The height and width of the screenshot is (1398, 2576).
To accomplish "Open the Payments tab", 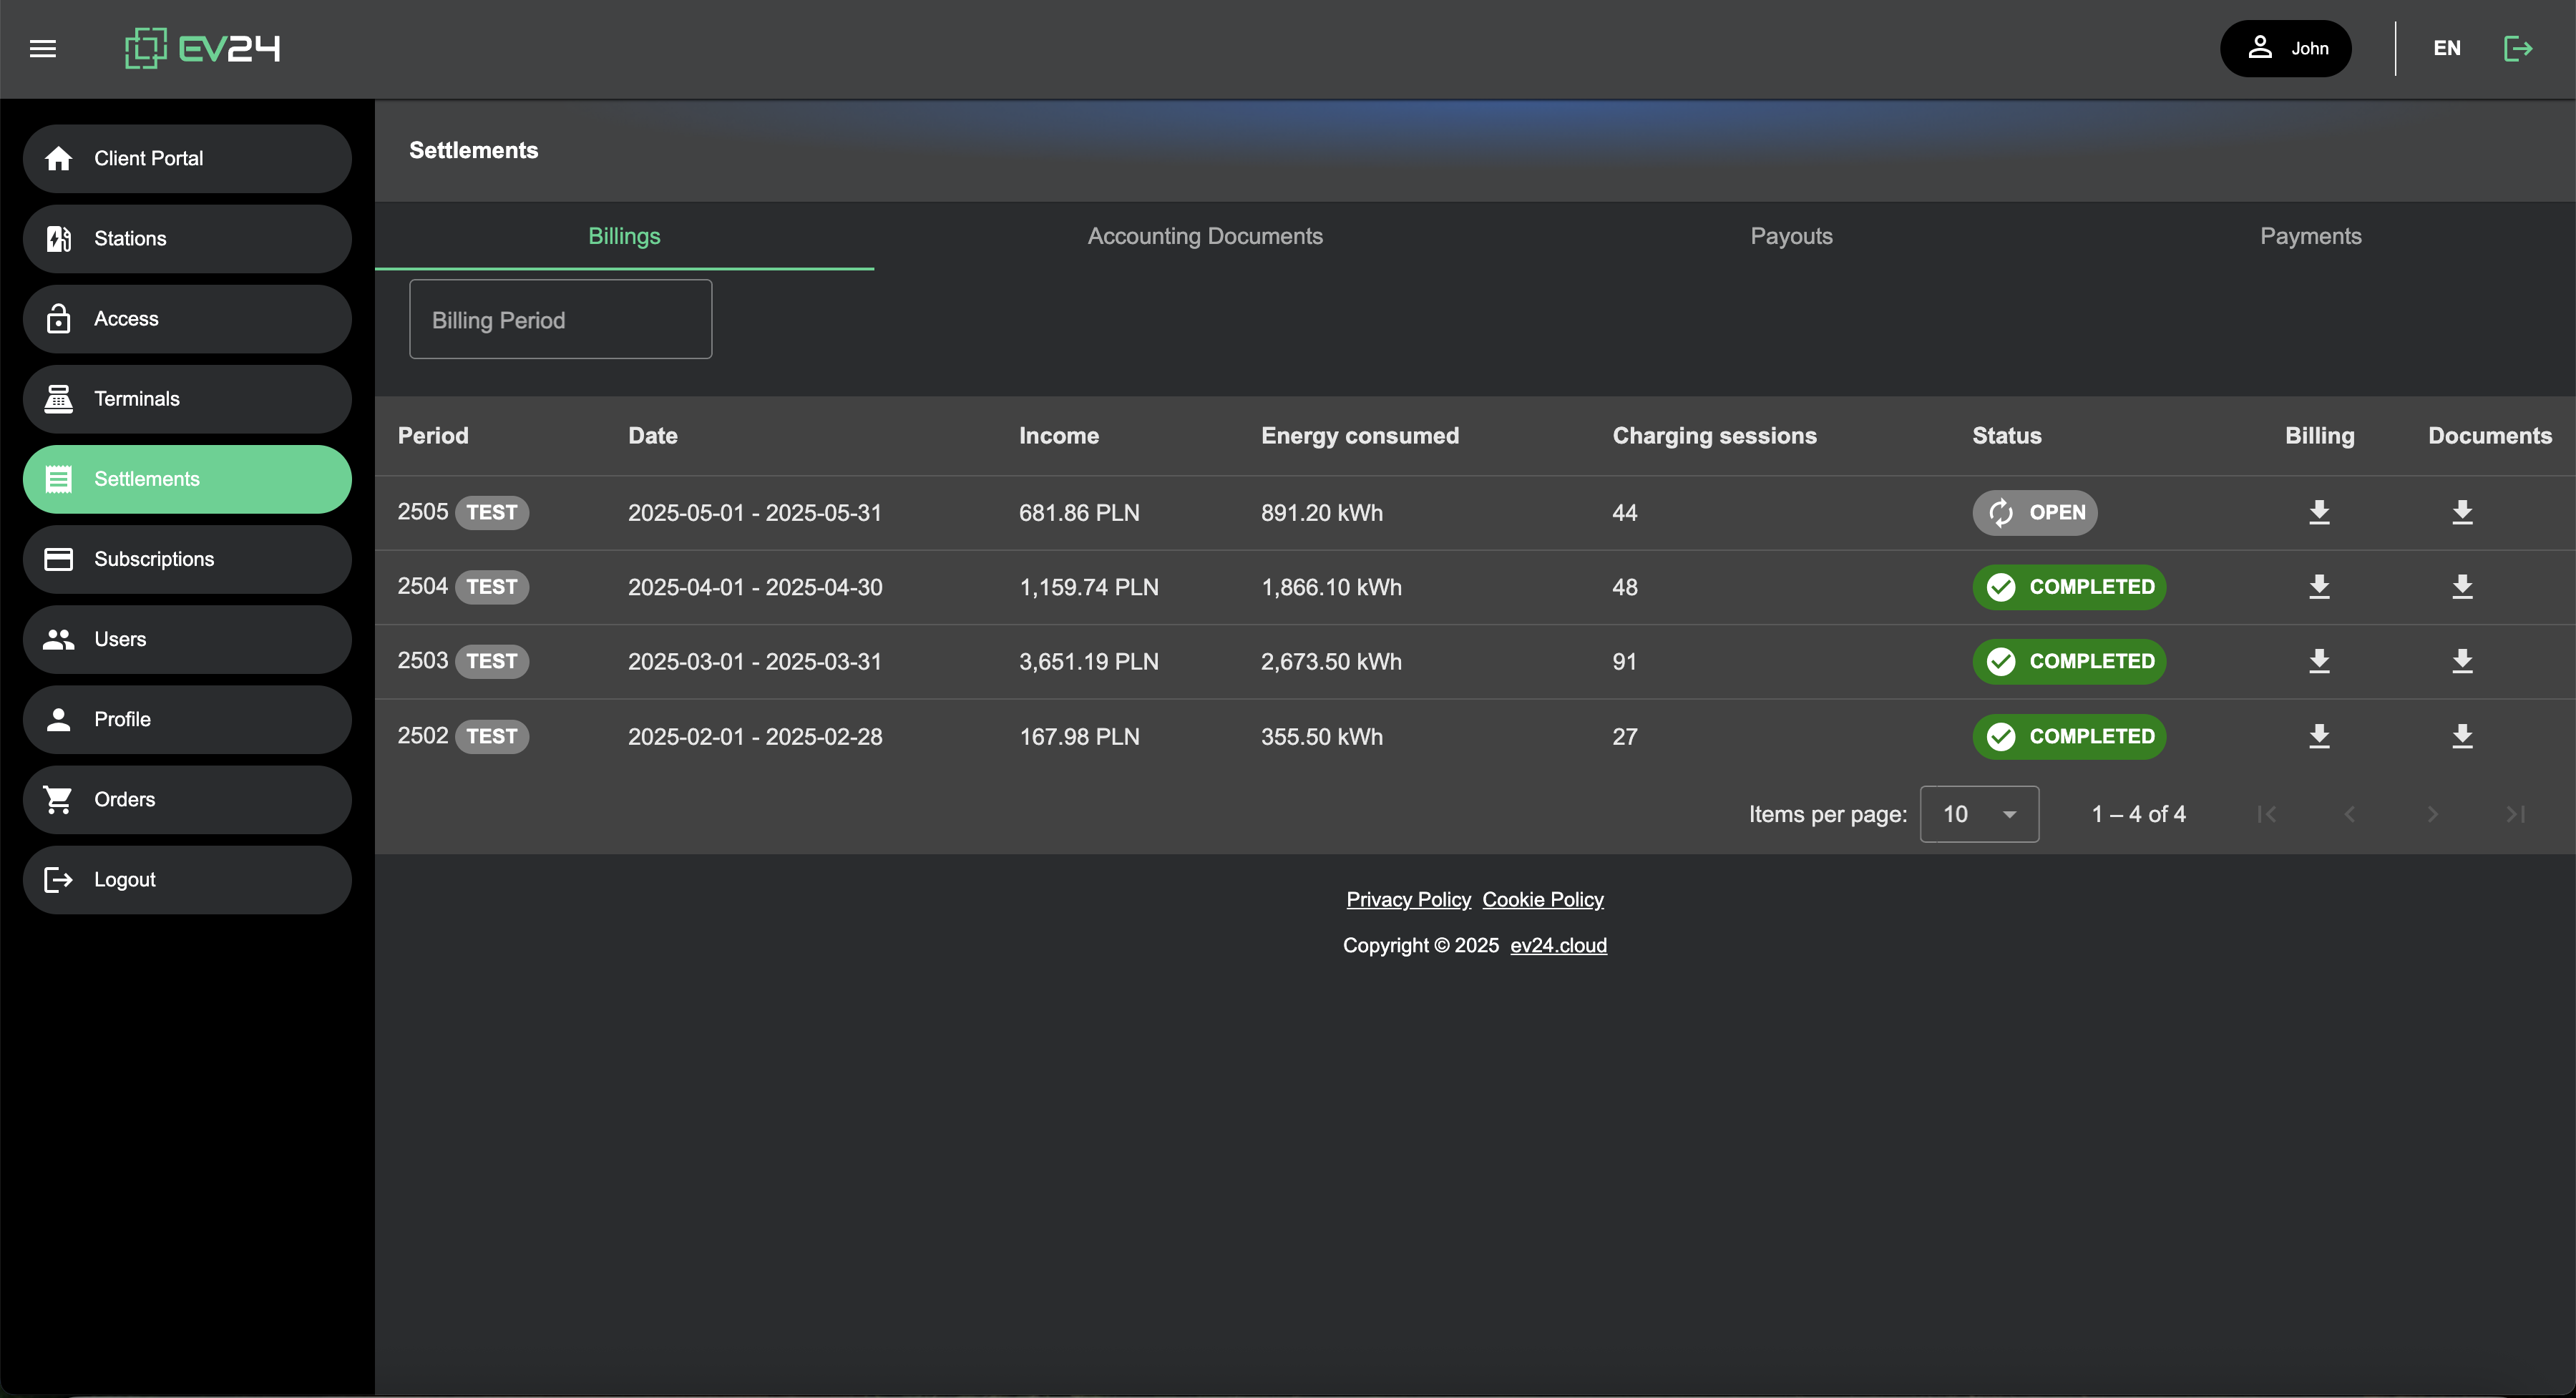I will (x=2310, y=236).
